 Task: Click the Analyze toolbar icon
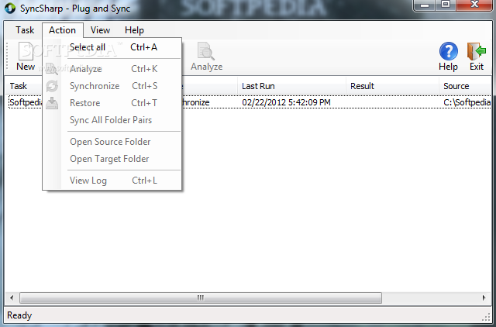(206, 57)
